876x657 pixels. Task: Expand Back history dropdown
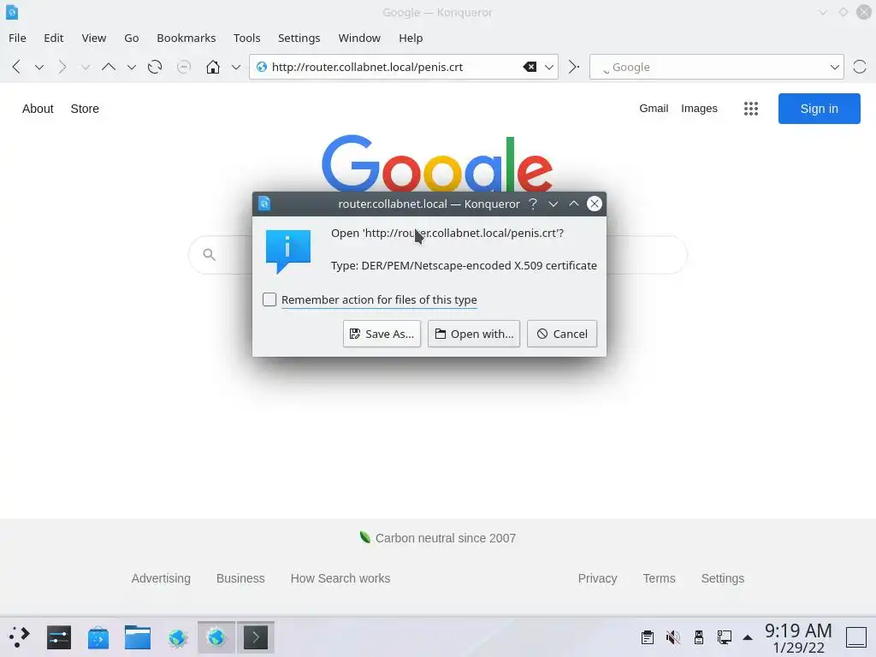pos(39,67)
